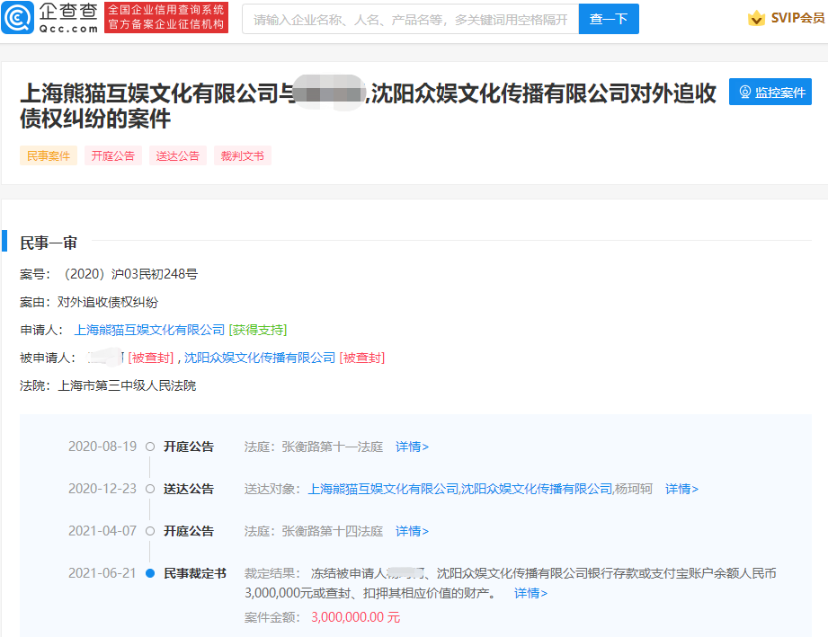Click [被查封] label after 沈阳众娱文化传播有限公司
Viewport: 828px width, 637px height.
pos(362,358)
